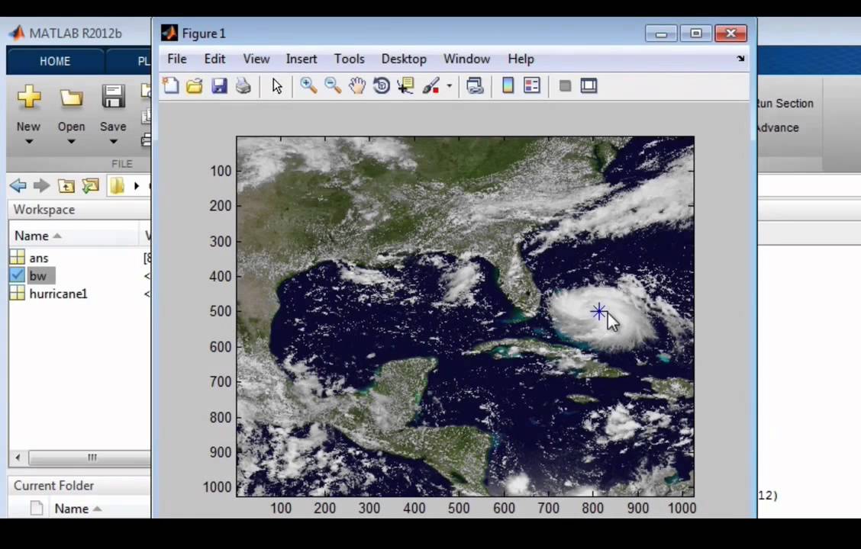Maximize the Figure 1 window
Viewport: 861px width, 549px height.
click(x=695, y=34)
